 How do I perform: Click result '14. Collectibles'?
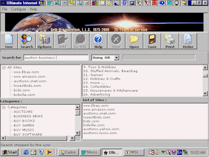pyautogui.click(x=97, y=87)
